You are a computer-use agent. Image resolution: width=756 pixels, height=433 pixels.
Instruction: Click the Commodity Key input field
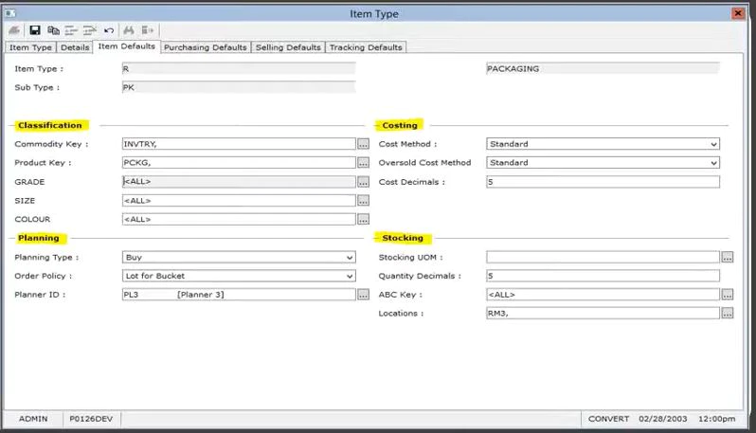(239, 144)
